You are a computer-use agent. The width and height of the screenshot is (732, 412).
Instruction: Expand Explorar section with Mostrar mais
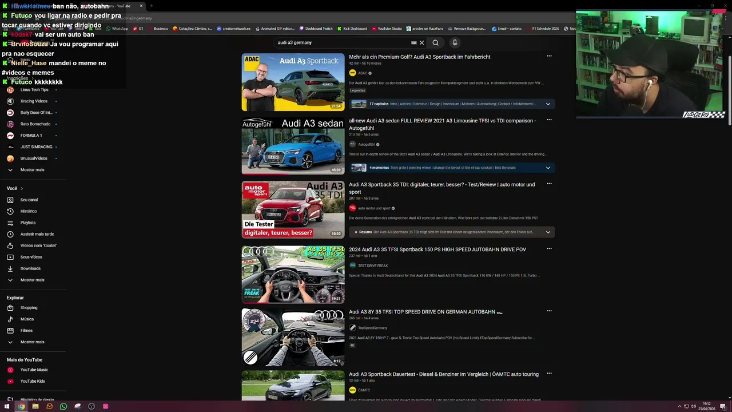[x=32, y=342]
